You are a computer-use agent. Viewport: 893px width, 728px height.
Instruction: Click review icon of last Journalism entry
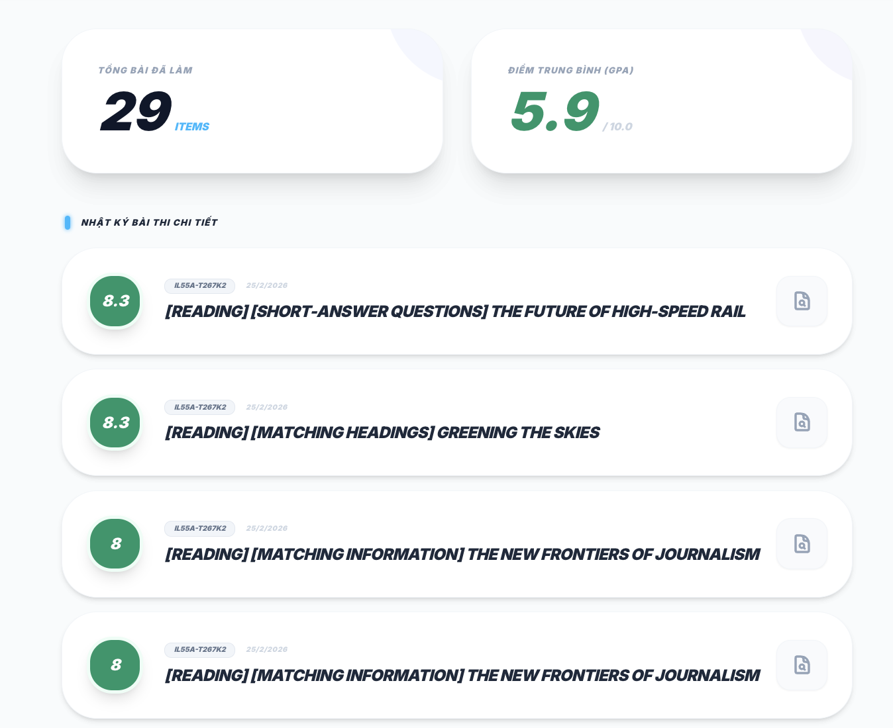[x=802, y=665]
